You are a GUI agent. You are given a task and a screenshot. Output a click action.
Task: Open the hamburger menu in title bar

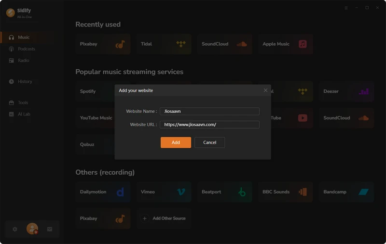point(346,8)
